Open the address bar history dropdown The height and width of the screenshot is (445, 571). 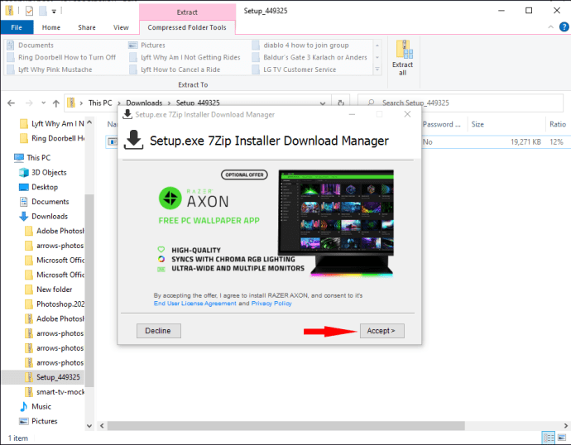point(323,103)
